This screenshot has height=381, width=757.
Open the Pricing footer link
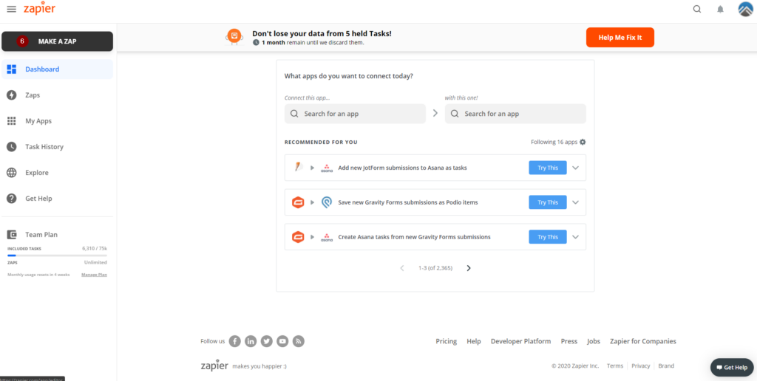tap(446, 341)
